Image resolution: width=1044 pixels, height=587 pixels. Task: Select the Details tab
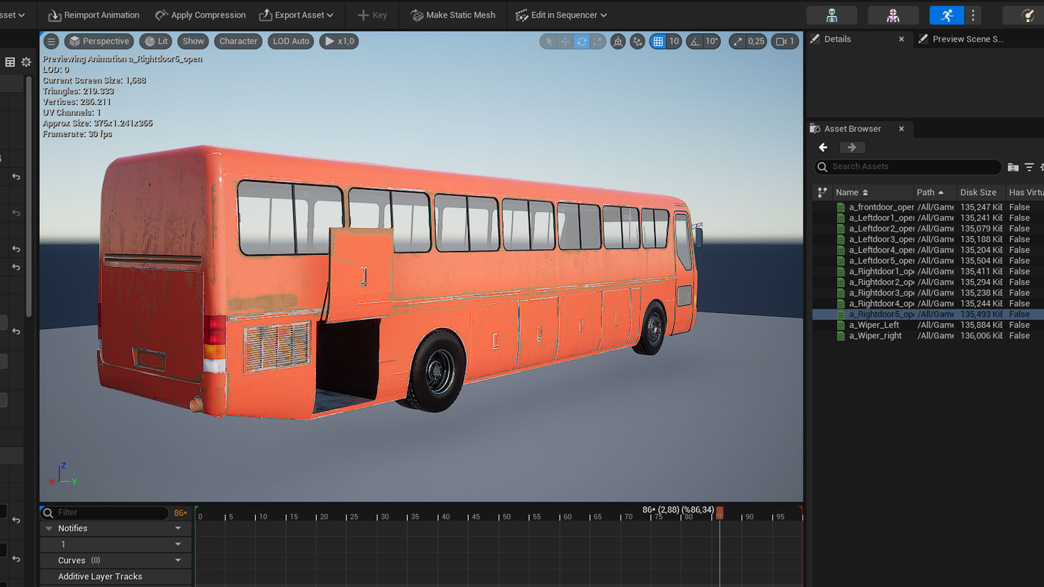pyautogui.click(x=837, y=39)
